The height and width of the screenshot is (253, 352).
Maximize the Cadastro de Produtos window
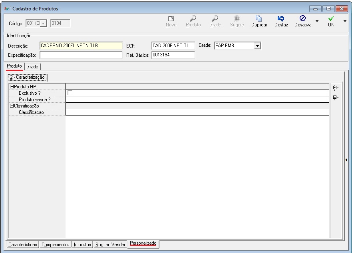click(x=328, y=9)
